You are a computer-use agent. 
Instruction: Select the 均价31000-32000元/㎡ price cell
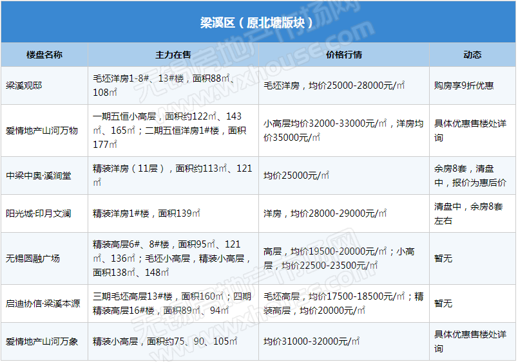click(x=311, y=341)
